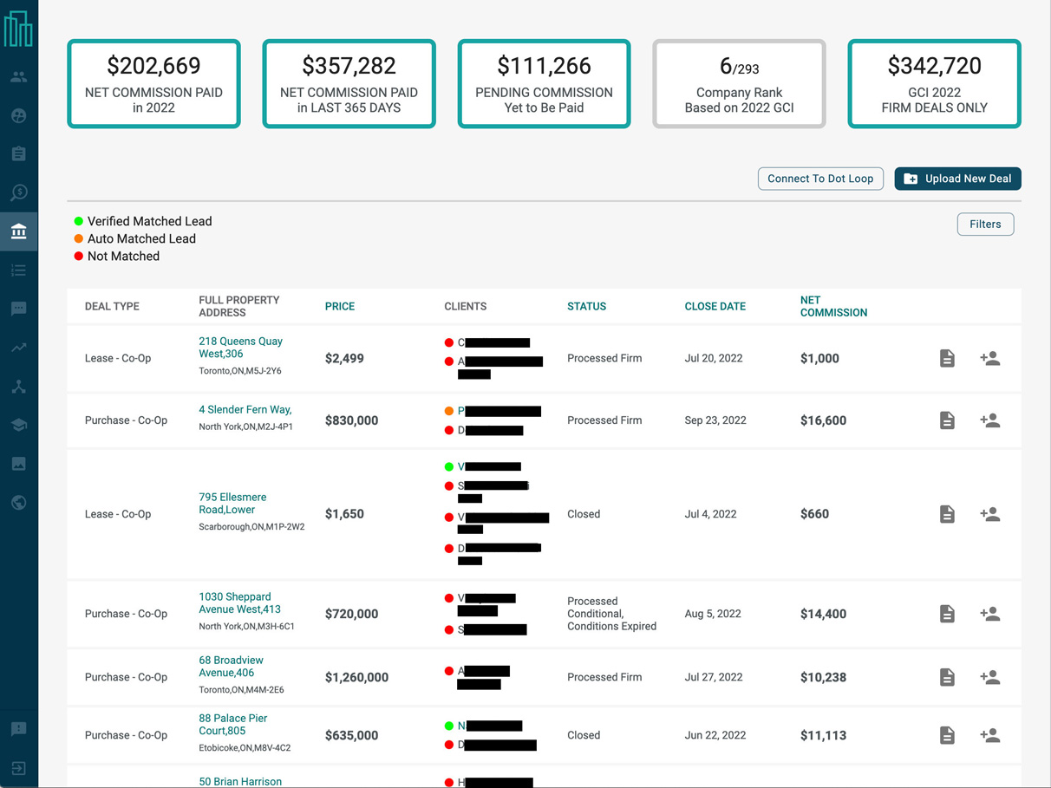
Task: Sort deals by the PRICE column
Action: pos(340,307)
